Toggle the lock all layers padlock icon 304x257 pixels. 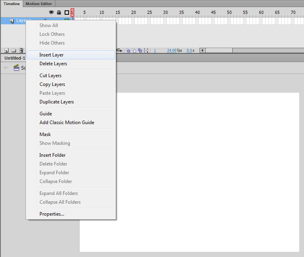(59, 12)
